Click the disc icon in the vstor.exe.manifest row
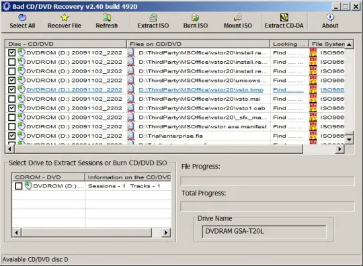The width and height of the screenshot is (363, 266). tap(22, 126)
